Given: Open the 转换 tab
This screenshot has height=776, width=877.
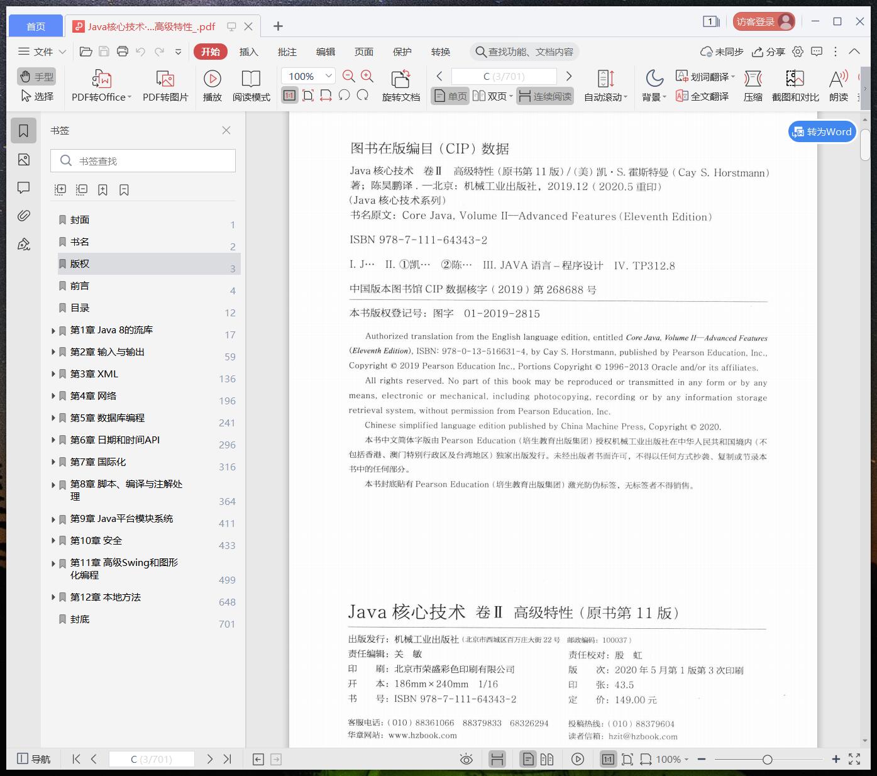Looking at the screenshot, I should (x=441, y=52).
